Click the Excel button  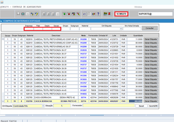pyautogui.click(x=141, y=106)
